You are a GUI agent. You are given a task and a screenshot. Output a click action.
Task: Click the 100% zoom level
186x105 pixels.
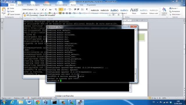[164, 98]
